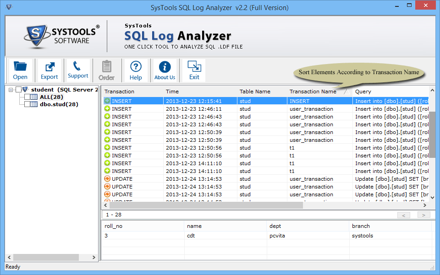Click green plus icon of 12:15:41 INSERT row
Viewport: 440px width, 275px height.
tap(107, 101)
